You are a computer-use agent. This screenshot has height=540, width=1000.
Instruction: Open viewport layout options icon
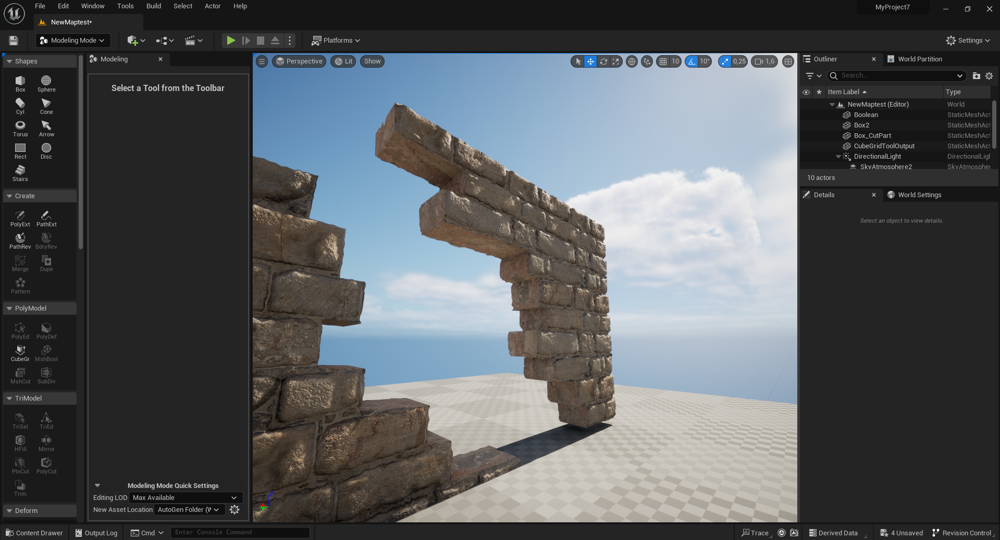tap(788, 61)
